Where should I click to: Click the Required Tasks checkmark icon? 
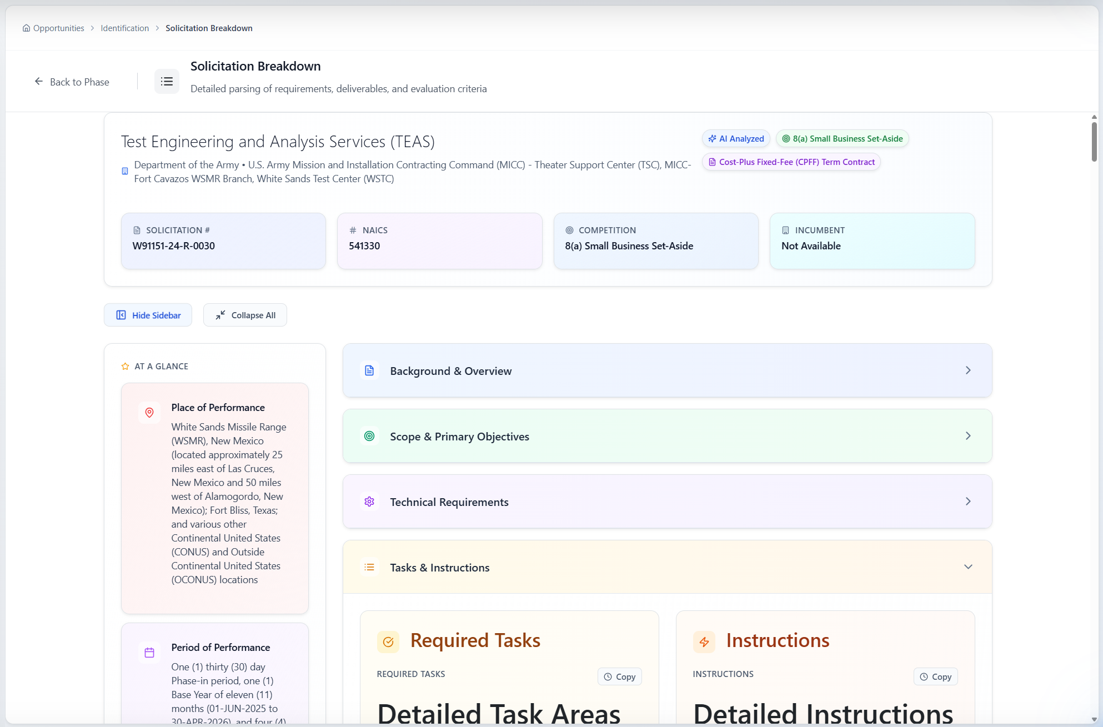(x=388, y=642)
